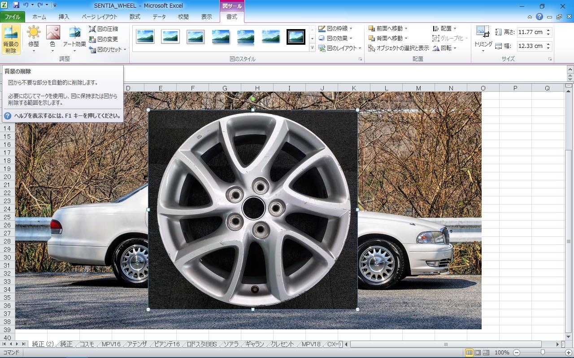Open the 色 color adjustment tool
Image resolution: width=574 pixels, height=358 pixels.
(52, 39)
